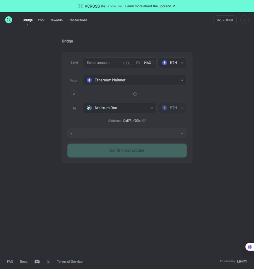The height and width of the screenshot is (269, 254).
Task: Click the 0.000... balance value
Action: tap(127, 63)
